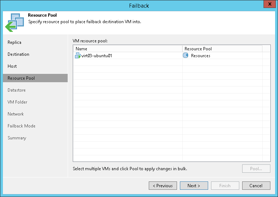This screenshot has height=197, width=278.
Task: Go back with the Previous button
Action: pos(163,186)
